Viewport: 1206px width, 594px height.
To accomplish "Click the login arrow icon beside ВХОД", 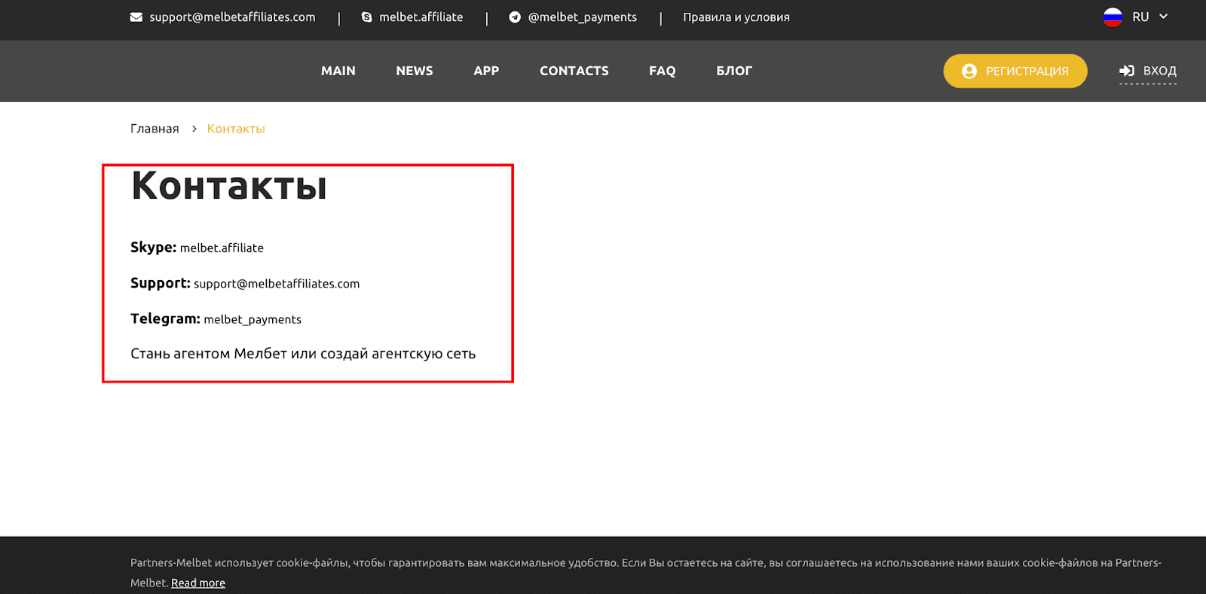I will tap(1127, 71).
